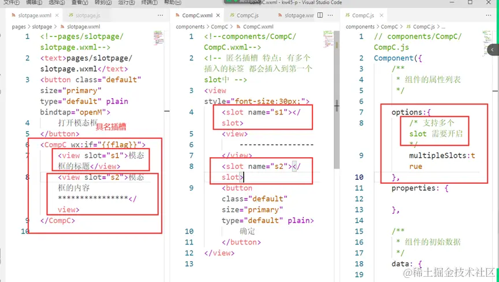The width and height of the screenshot is (499, 282).
Task: Click the '确定' button label line
Action: pyautogui.click(x=247, y=231)
